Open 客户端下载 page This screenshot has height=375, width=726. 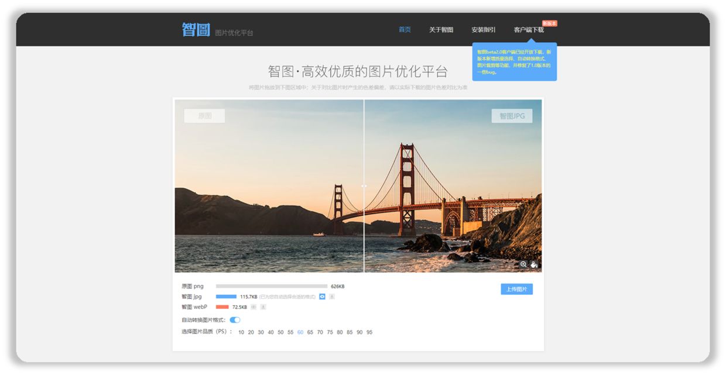[529, 30]
